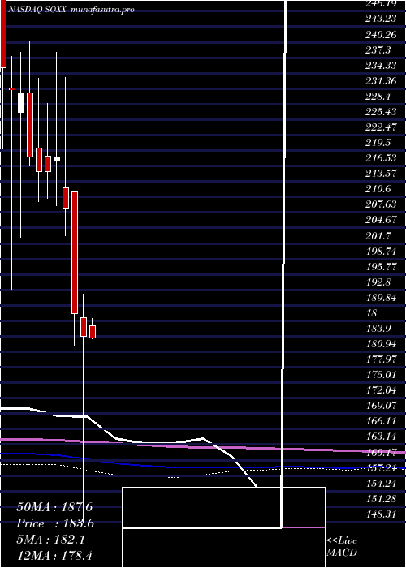Select the 243.23 price axis label
The height and width of the screenshot is (568, 406).
[x=381, y=19]
